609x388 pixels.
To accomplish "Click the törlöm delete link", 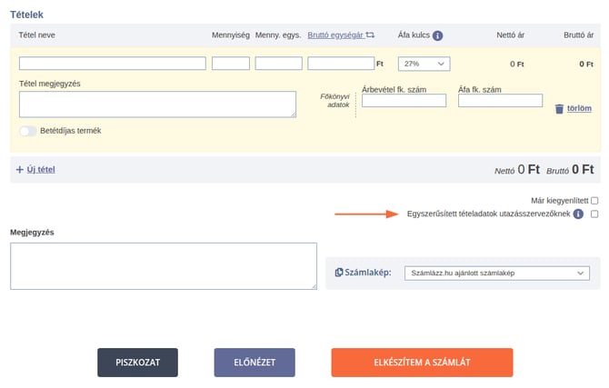I will tap(579, 108).
